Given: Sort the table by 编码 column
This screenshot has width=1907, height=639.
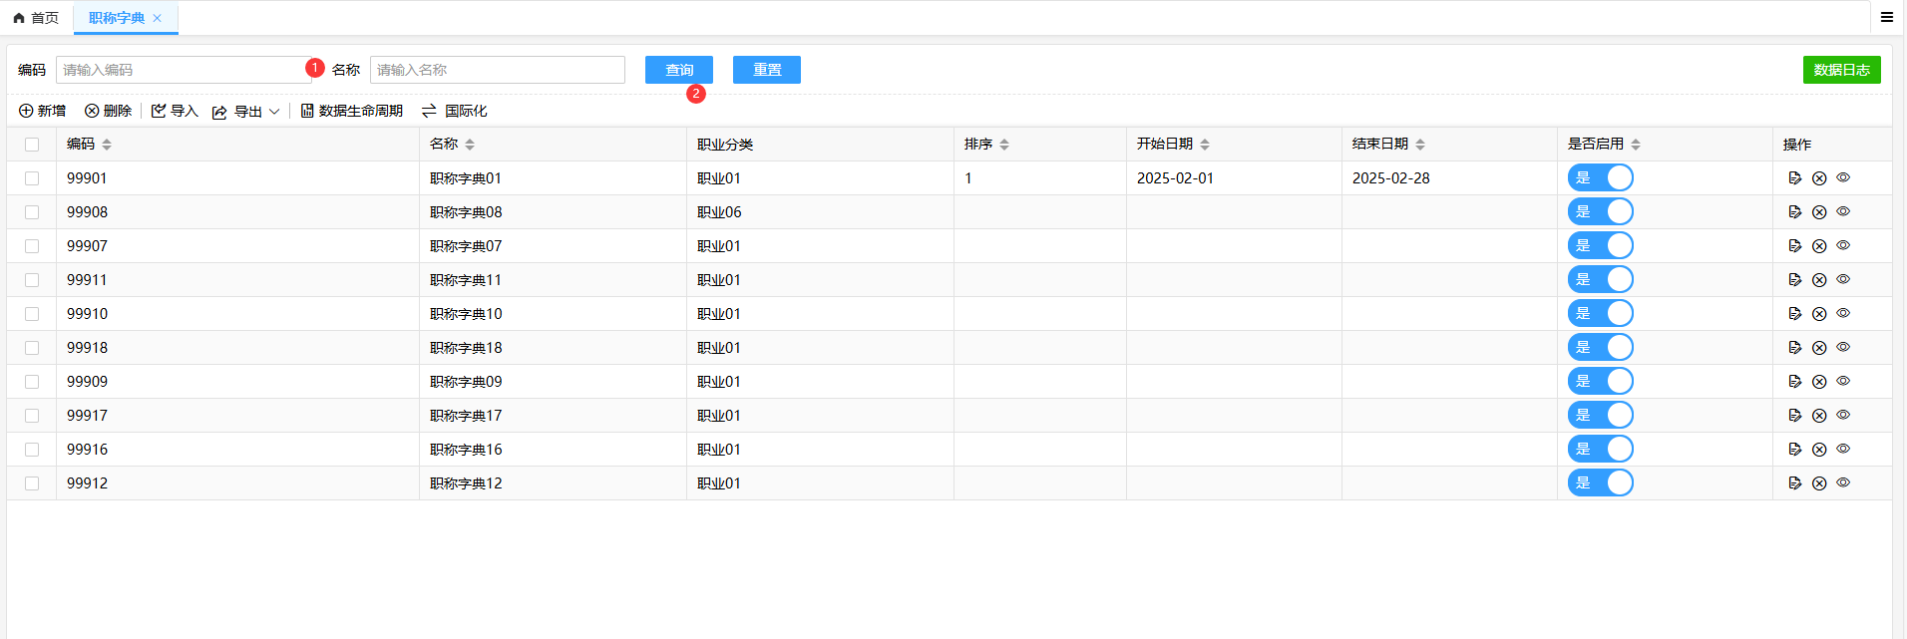Looking at the screenshot, I should pos(107,145).
